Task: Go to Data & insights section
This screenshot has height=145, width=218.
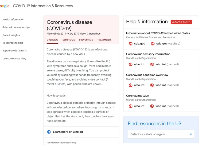Action: (11, 35)
